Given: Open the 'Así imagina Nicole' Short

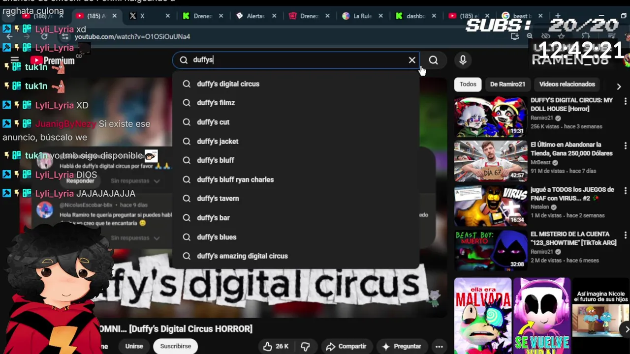Looking at the screenshot, I should point(601,316).
